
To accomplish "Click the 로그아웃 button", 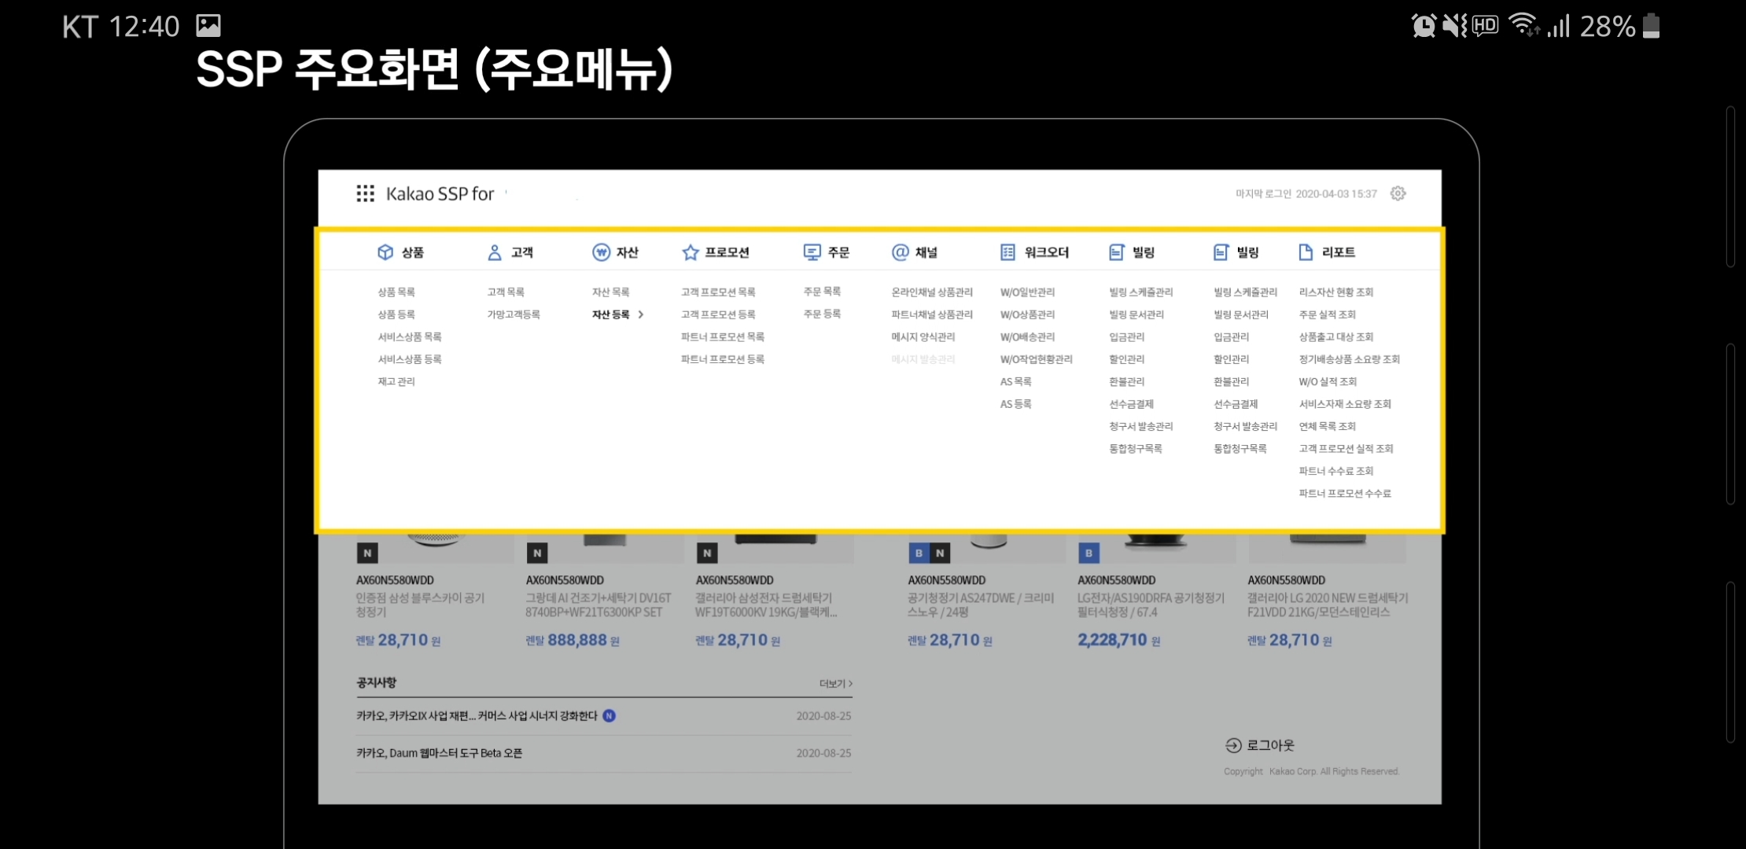I will coord(1260,745).
